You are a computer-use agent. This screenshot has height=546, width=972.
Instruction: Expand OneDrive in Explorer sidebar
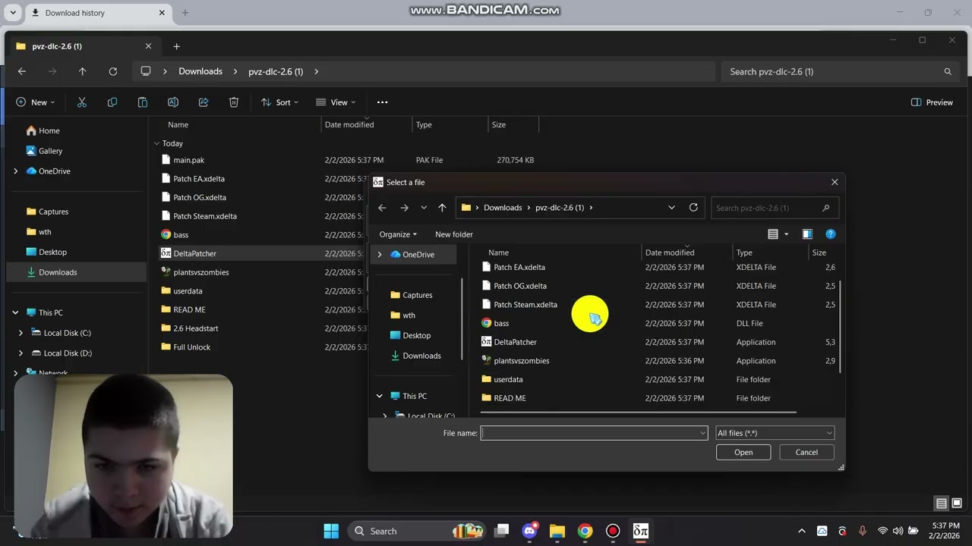(16, 171)
